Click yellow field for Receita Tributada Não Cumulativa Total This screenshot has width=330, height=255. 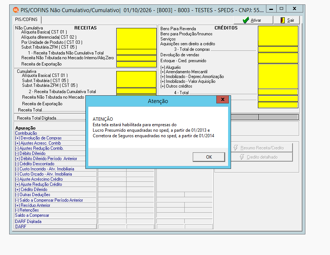click(x=136, y=52)
